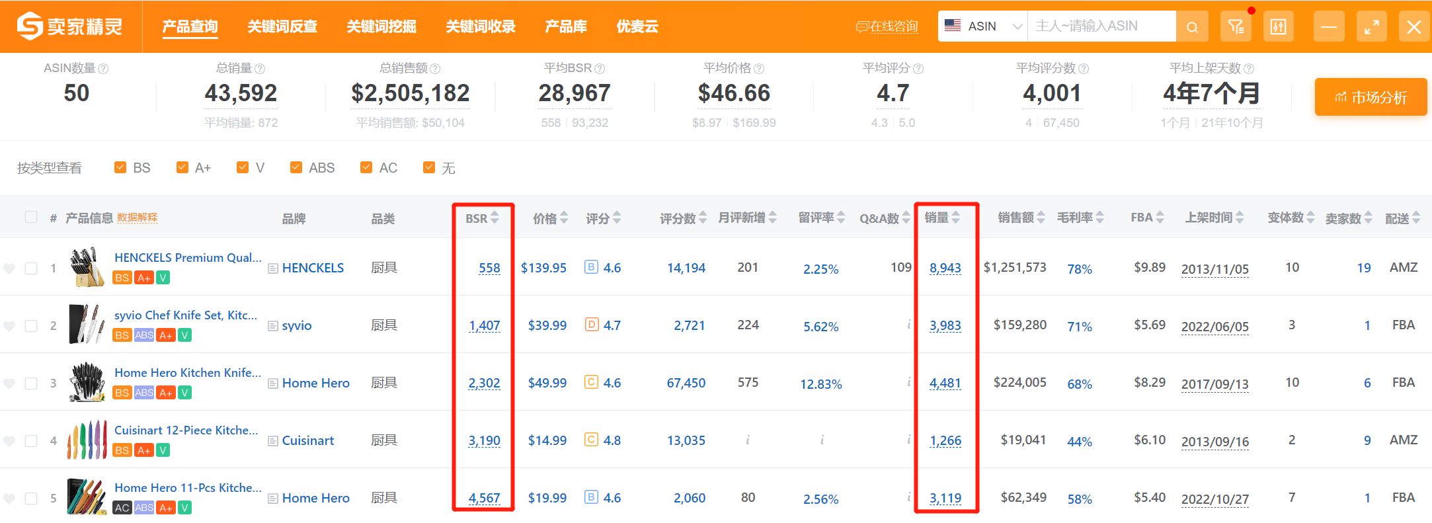Open the column settings sliders icon
Screen dimensions: 1432x523
point(1279,27)
